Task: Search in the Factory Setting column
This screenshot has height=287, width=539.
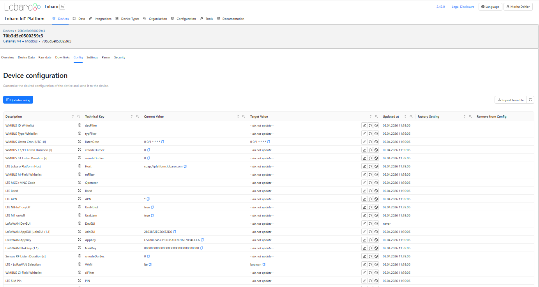Action: 470,116
